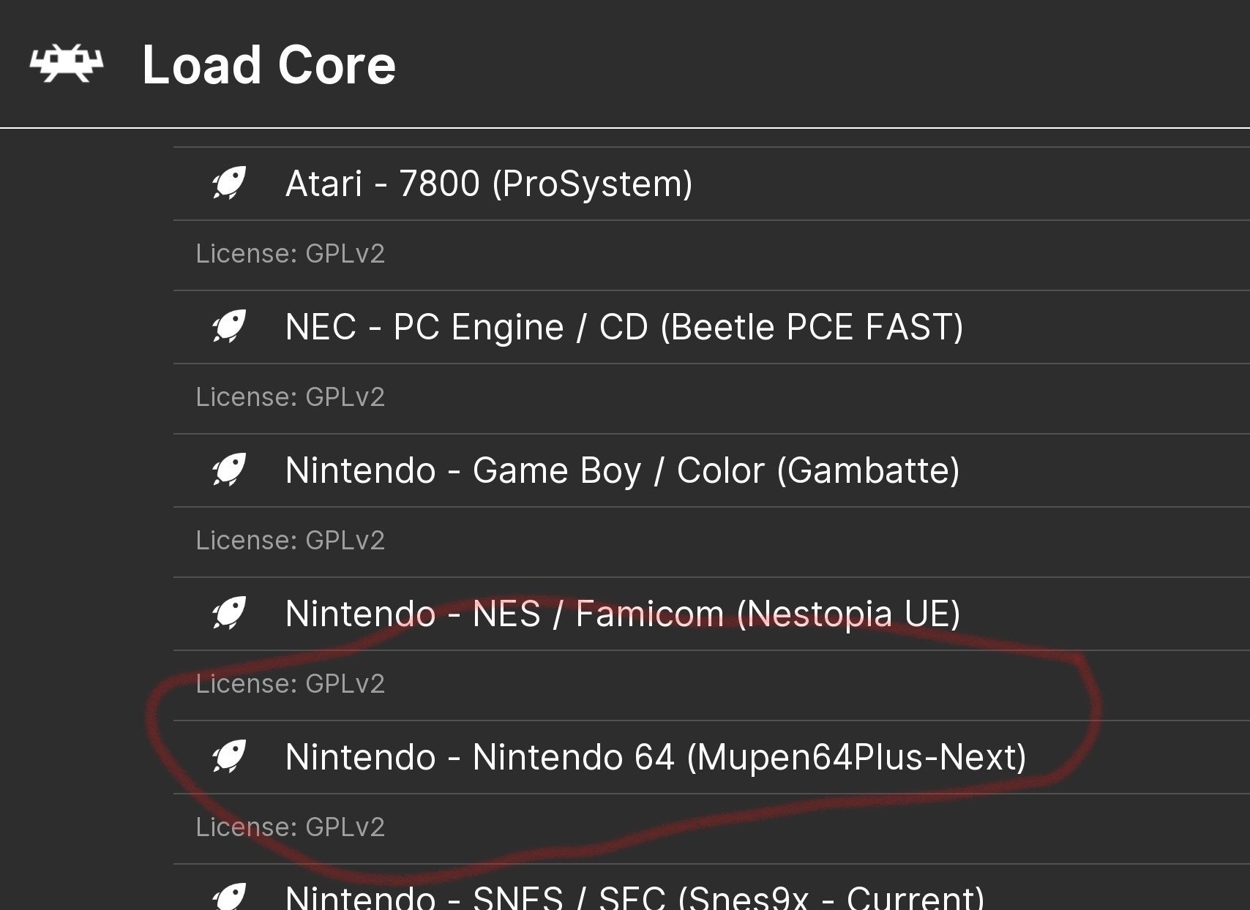This screenshot has height=910, width=1250.
Task: Click the RetroArch invader logo icon
Action: 67,64
